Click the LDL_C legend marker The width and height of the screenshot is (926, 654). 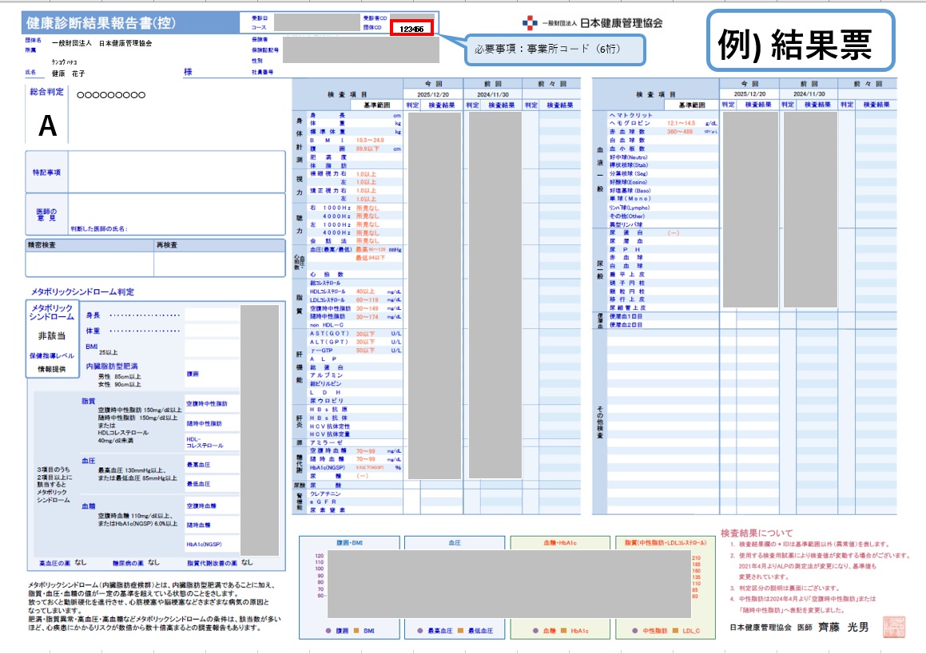674,631
